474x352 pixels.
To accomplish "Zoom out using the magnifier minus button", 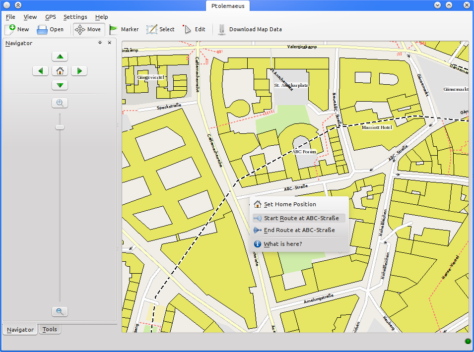I will pos(60,312).
